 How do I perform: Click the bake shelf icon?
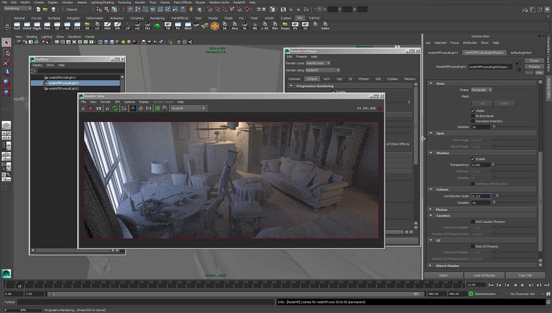coord(325,26)
